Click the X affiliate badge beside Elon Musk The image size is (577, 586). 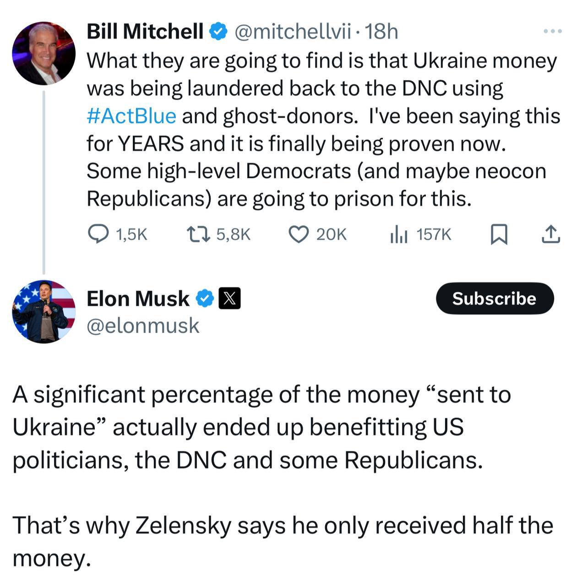[x=230, y=299]
